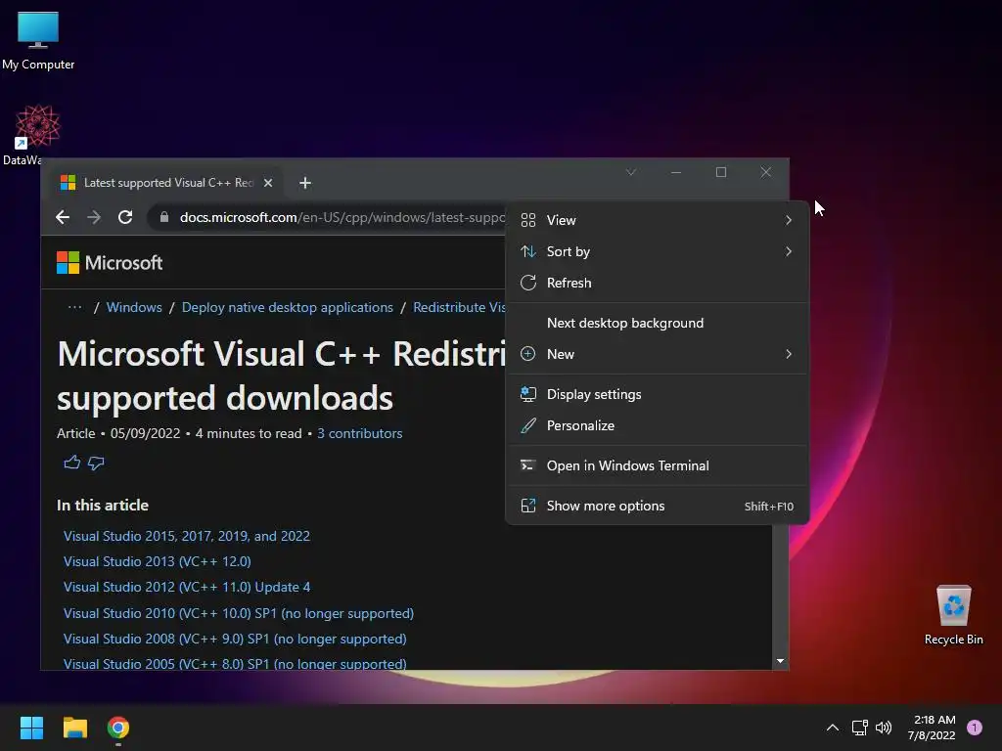Open the 3 contributors link

tap(360, 433)
